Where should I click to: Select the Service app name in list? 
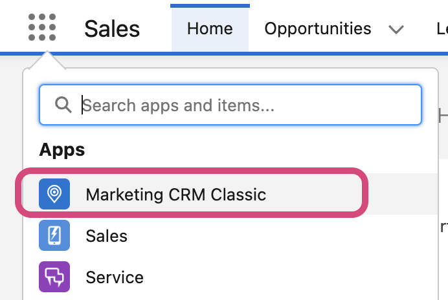click(115, 277)
